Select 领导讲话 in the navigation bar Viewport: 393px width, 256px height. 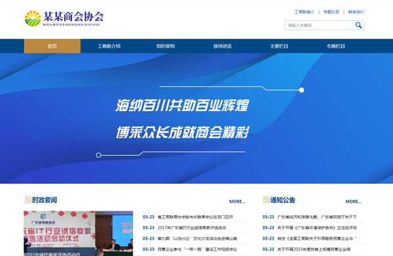point(222,46)
